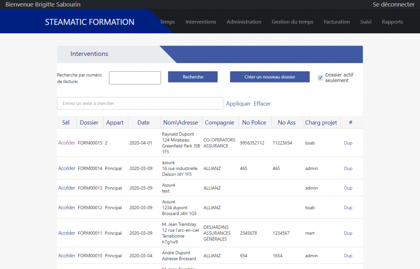This screenshot has height=269, width=420.
Task: Click the Effacer filter link
Action: pos(262,103)
